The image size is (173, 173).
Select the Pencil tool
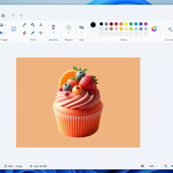[25, 25]
